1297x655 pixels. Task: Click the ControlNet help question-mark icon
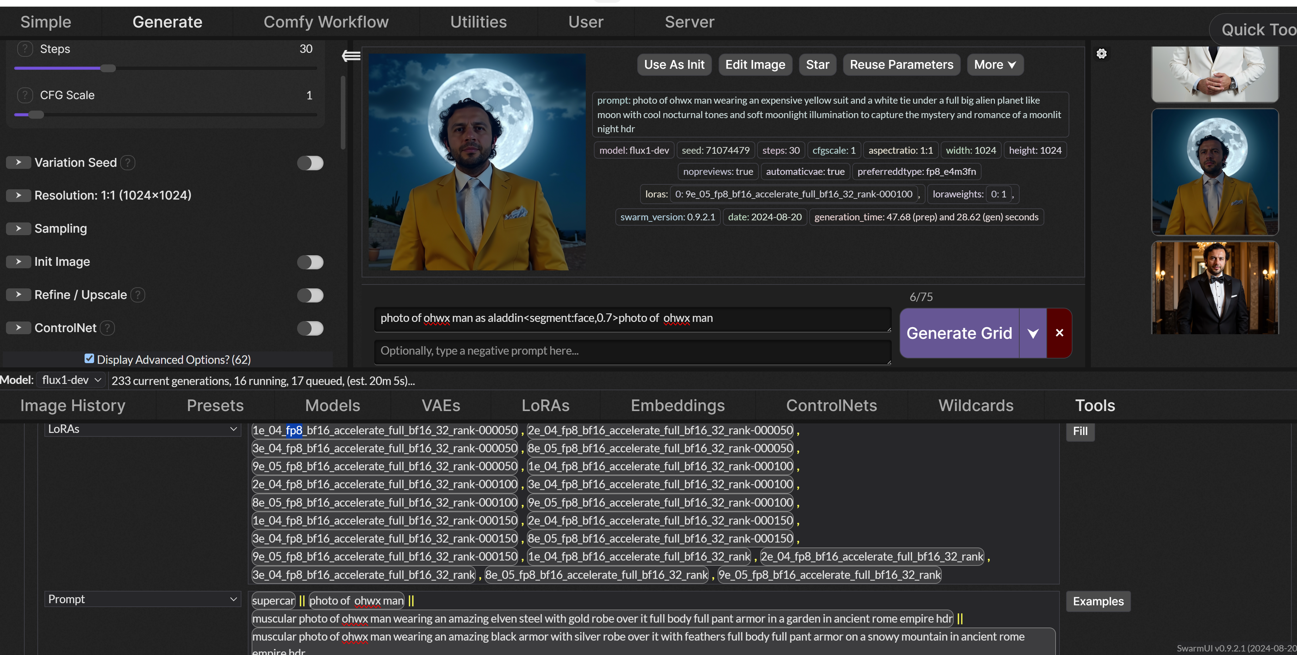(107, 328)
